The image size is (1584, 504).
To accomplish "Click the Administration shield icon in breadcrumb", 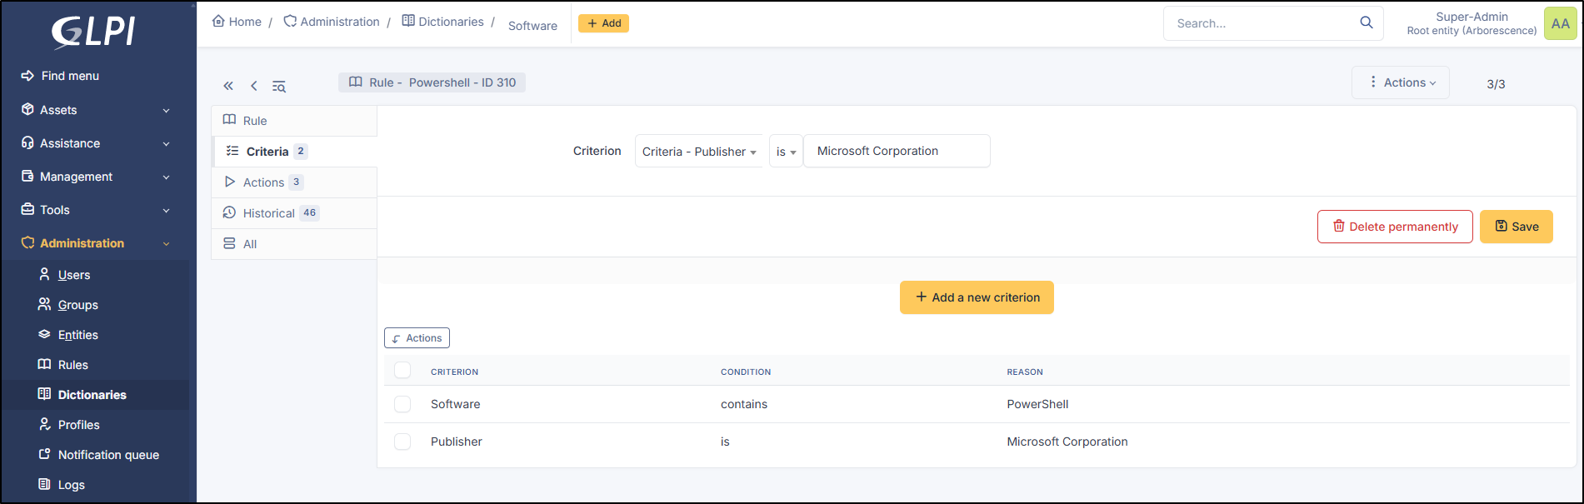I will [290, 21].
